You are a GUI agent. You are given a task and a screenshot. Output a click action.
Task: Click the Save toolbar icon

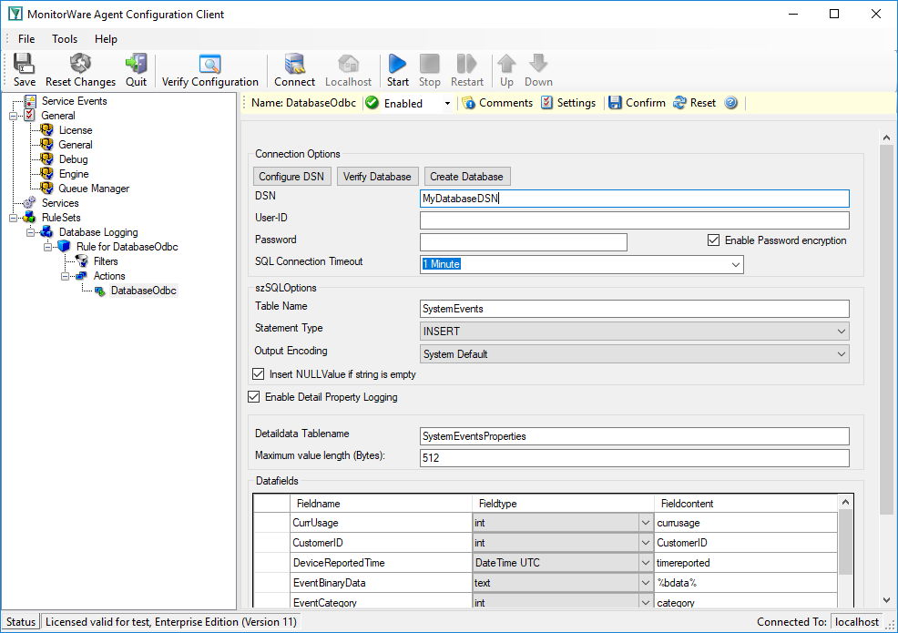point(24,64)
